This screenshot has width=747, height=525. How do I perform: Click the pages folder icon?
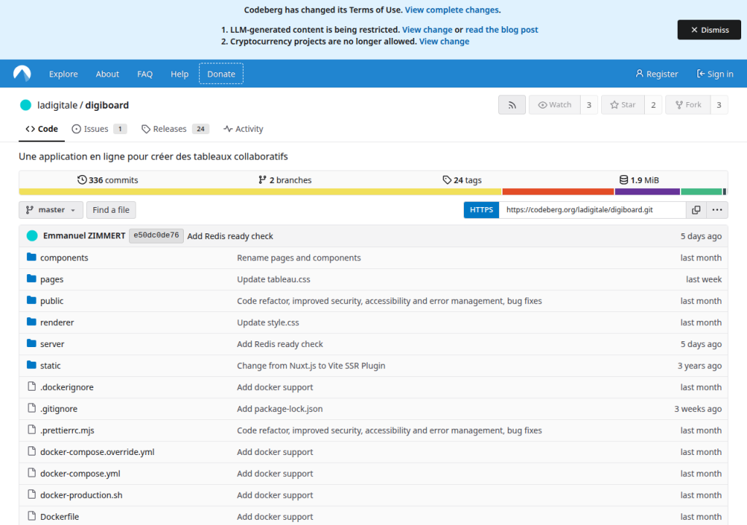31,279
